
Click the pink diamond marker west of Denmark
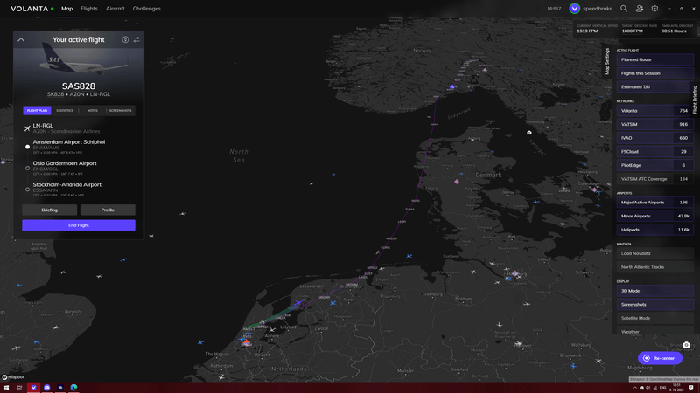(x=457, y=182)
